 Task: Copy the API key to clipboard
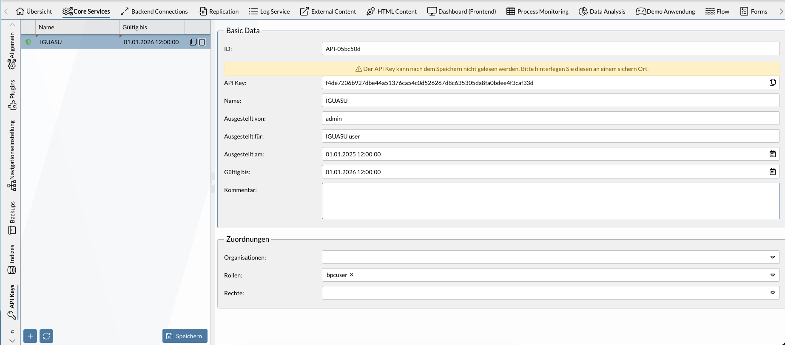point(773,82)
